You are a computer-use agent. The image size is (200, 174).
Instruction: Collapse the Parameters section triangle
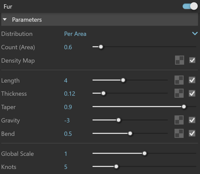pos(5,19)
